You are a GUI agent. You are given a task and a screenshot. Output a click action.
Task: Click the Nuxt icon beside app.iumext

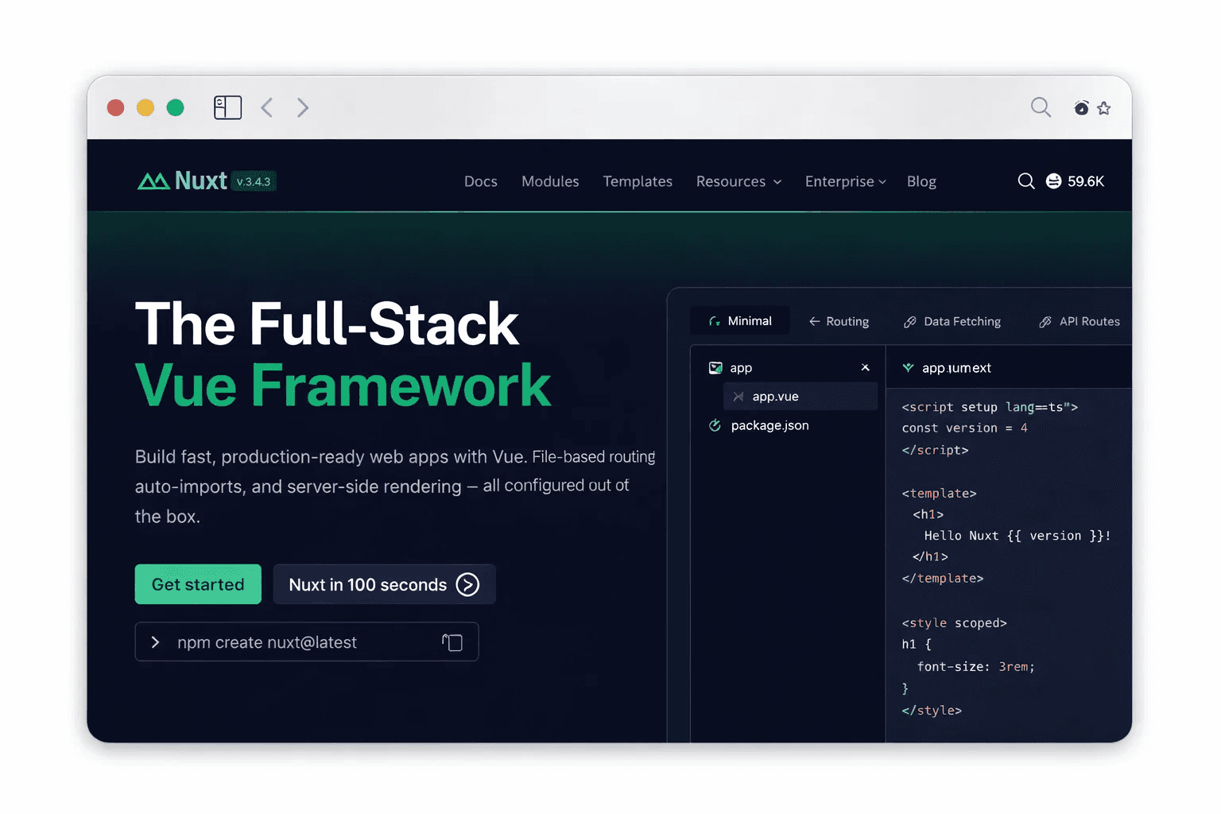click(908, 367)
